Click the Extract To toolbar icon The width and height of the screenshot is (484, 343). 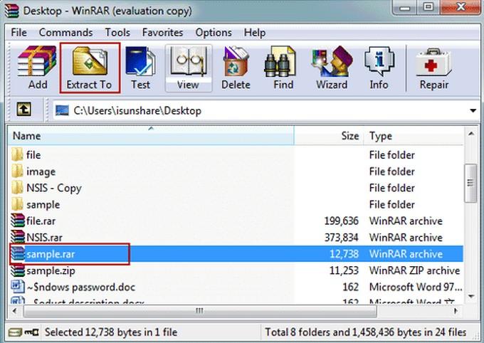pos(90,68)
